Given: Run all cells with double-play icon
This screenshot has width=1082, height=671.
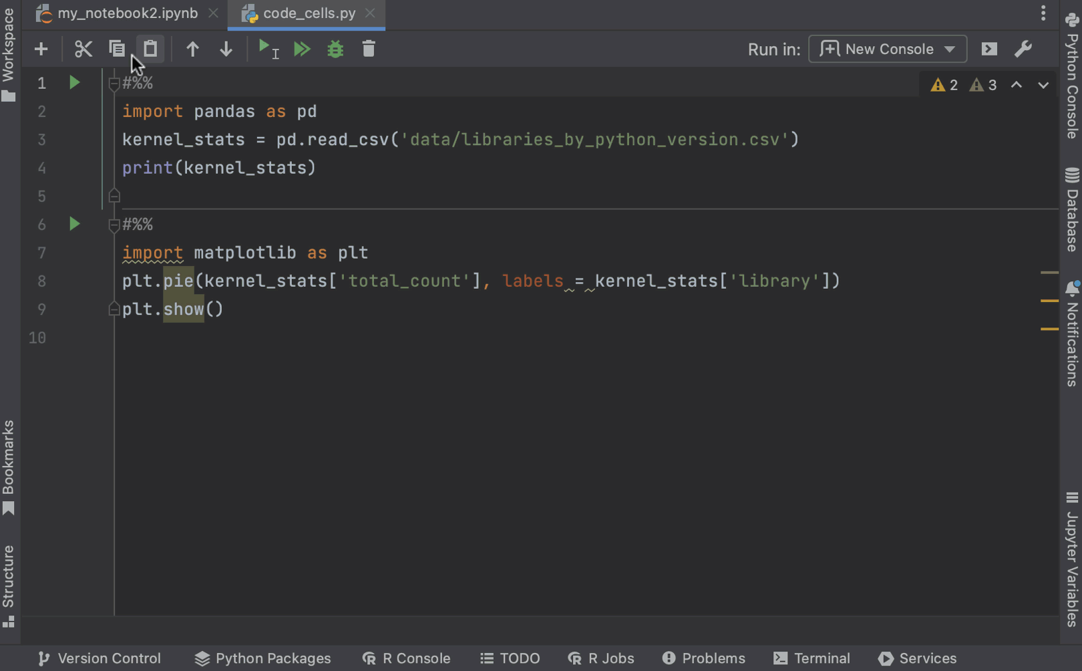Looking at the screenshot, I should coord(302,49).
